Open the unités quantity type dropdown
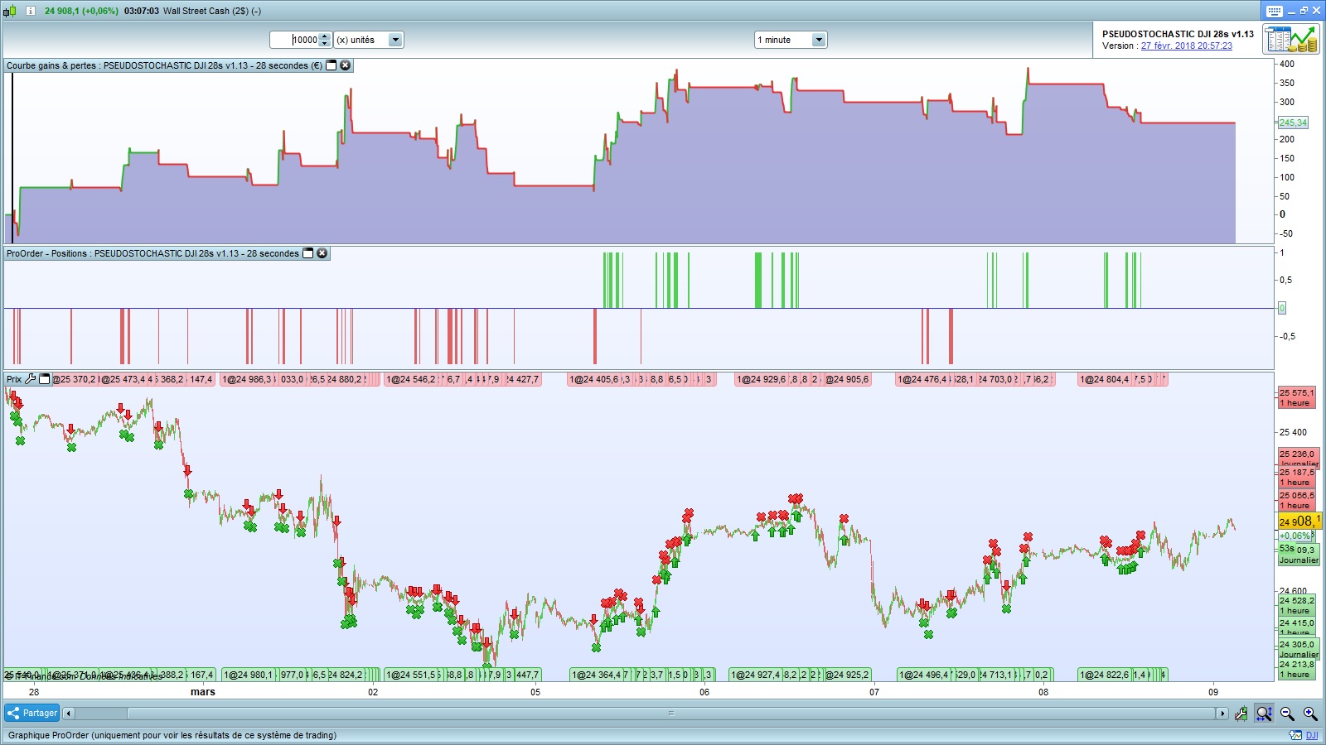The width and height of the screenshot is (1326, 745). (395, 40)
